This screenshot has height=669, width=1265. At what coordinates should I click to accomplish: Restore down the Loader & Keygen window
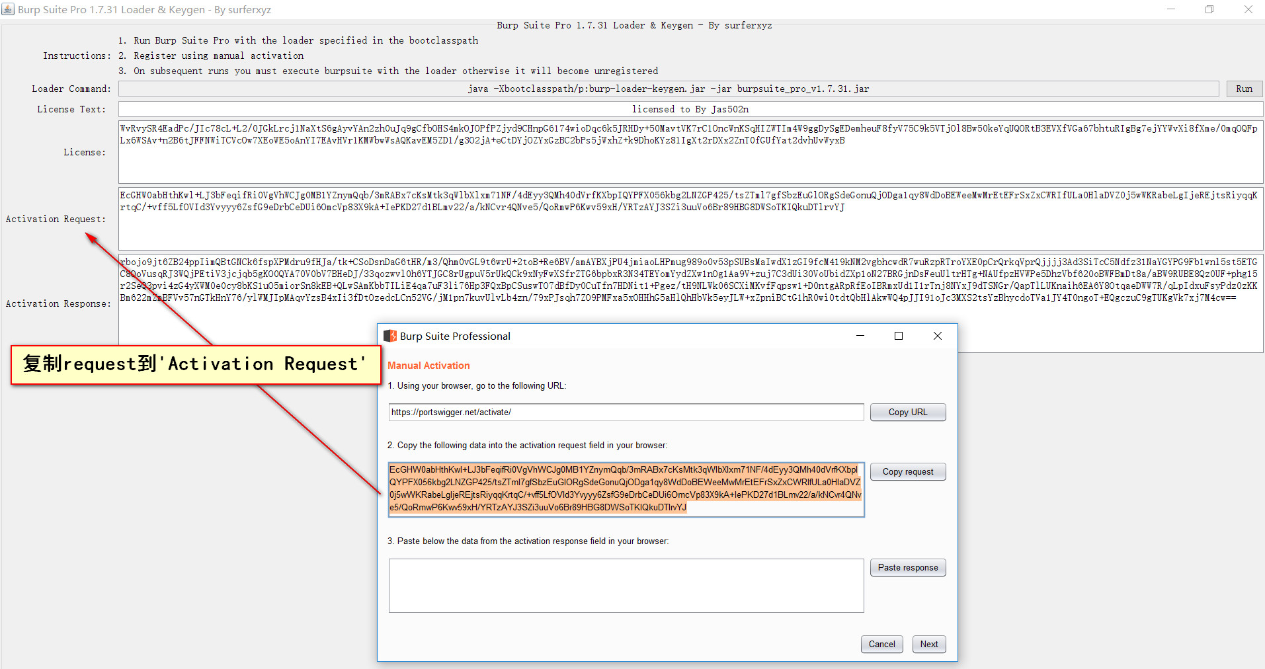pyautogui.click(x=1209, y=9)
